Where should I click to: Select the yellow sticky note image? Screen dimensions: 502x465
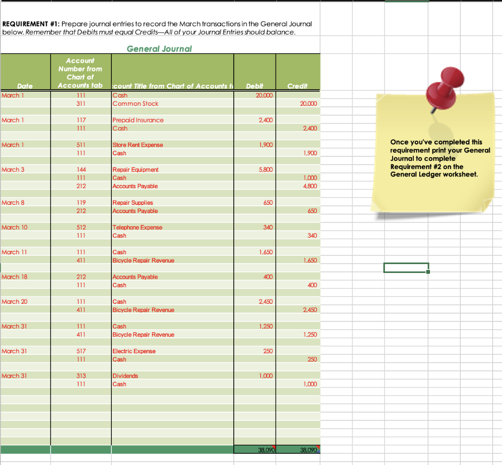click(x=434, y=162)
